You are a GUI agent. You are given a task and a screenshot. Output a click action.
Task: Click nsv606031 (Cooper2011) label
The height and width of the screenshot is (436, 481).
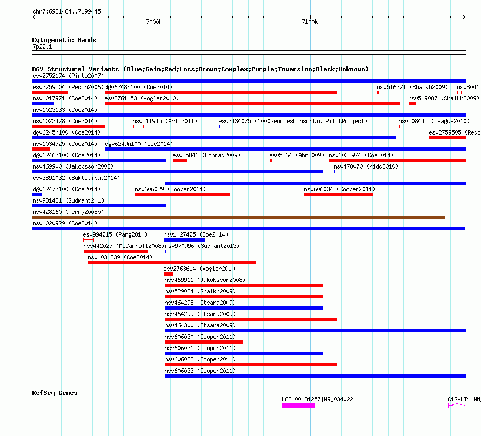point(200,348)
